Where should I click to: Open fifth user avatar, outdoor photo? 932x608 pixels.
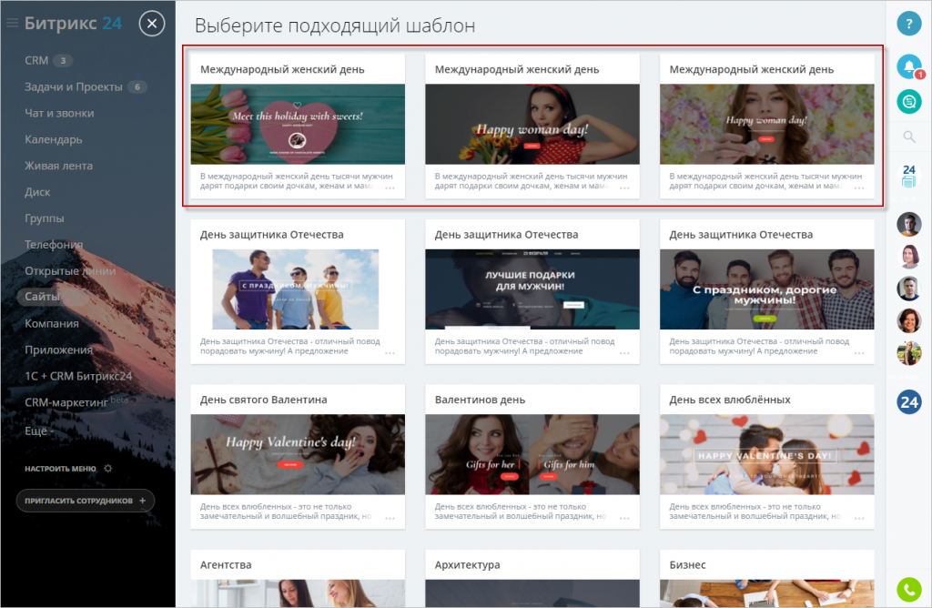pos(909,353)
